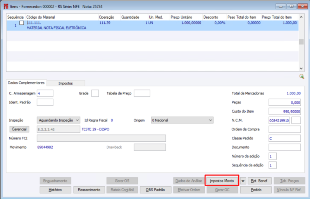The width and height of the screenshot is (310, 199).
Task: Click the grid scrollbar down arrow
Action: (301, 69)
